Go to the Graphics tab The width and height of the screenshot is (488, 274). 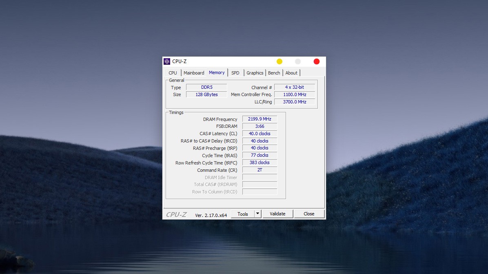point(255,73)
